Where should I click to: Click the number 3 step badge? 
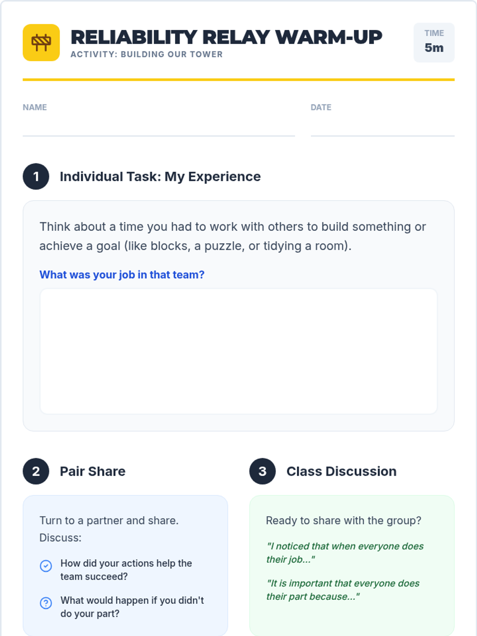coord(262,471)
